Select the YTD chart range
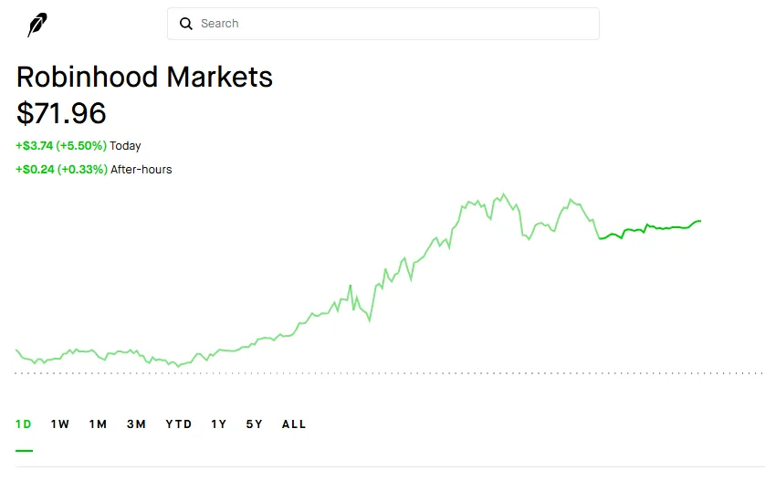This screenshot has width=765, height=481. point(179,423)
